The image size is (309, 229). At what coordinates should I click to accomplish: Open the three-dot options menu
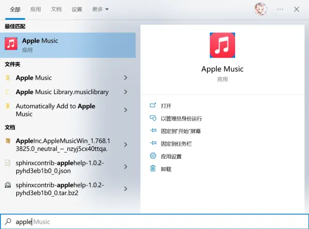(280, 9)
